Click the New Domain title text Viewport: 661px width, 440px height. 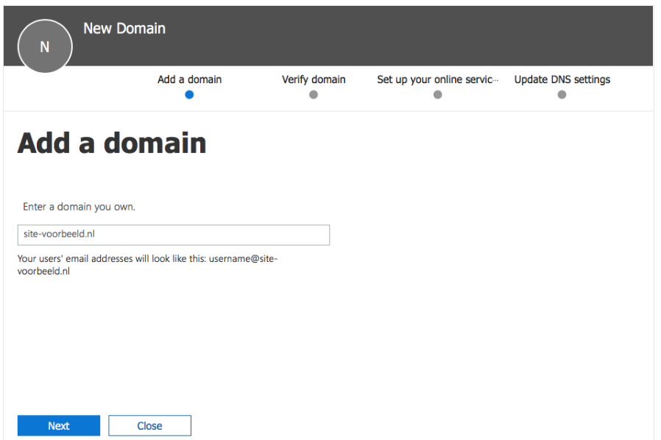point(124,29)
